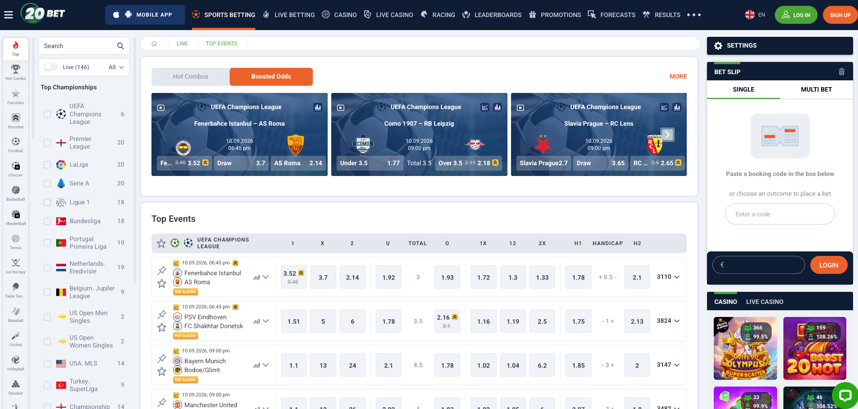Select Ice Hockey in sports sidebar
Screen dimensions: 858x409
tap(16, 266)
